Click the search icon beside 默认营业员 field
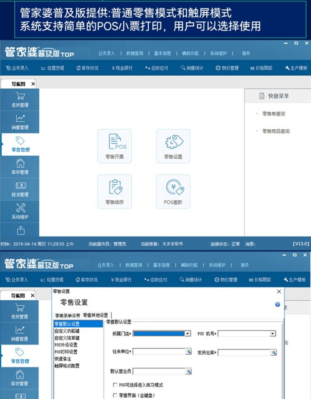Screen dimensions: 311x399 coord(188,372)
